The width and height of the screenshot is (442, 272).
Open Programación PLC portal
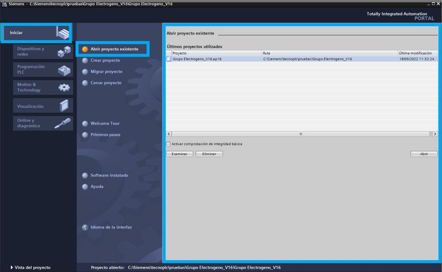pos(43,69)
